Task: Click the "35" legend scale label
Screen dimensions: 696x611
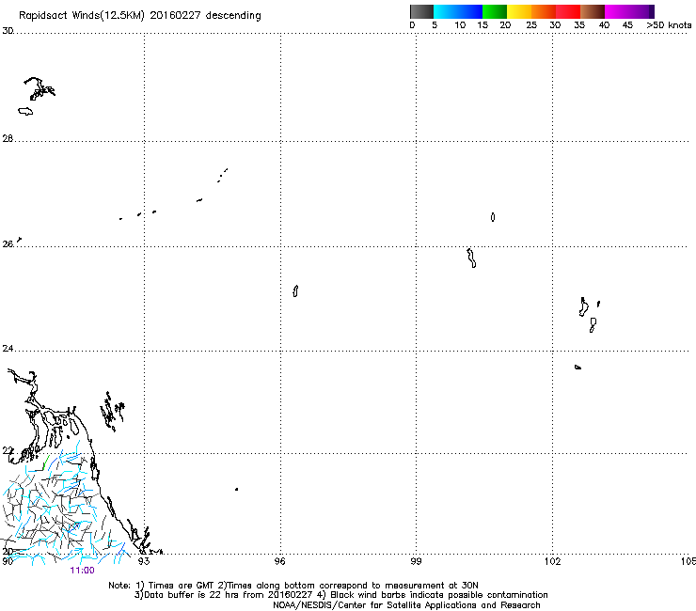Action: (579, 25)
